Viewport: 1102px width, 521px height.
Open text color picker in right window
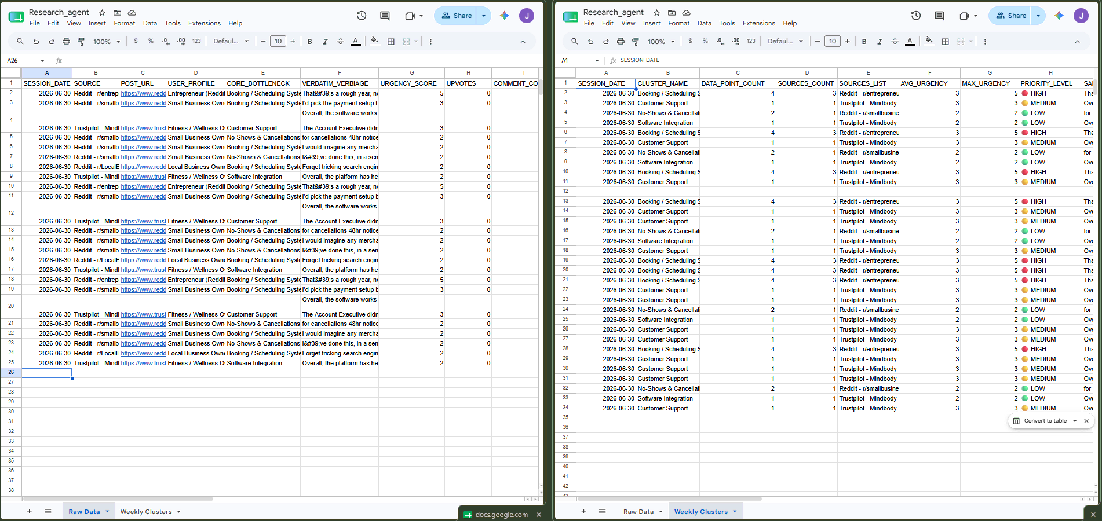tap(910, 42)
